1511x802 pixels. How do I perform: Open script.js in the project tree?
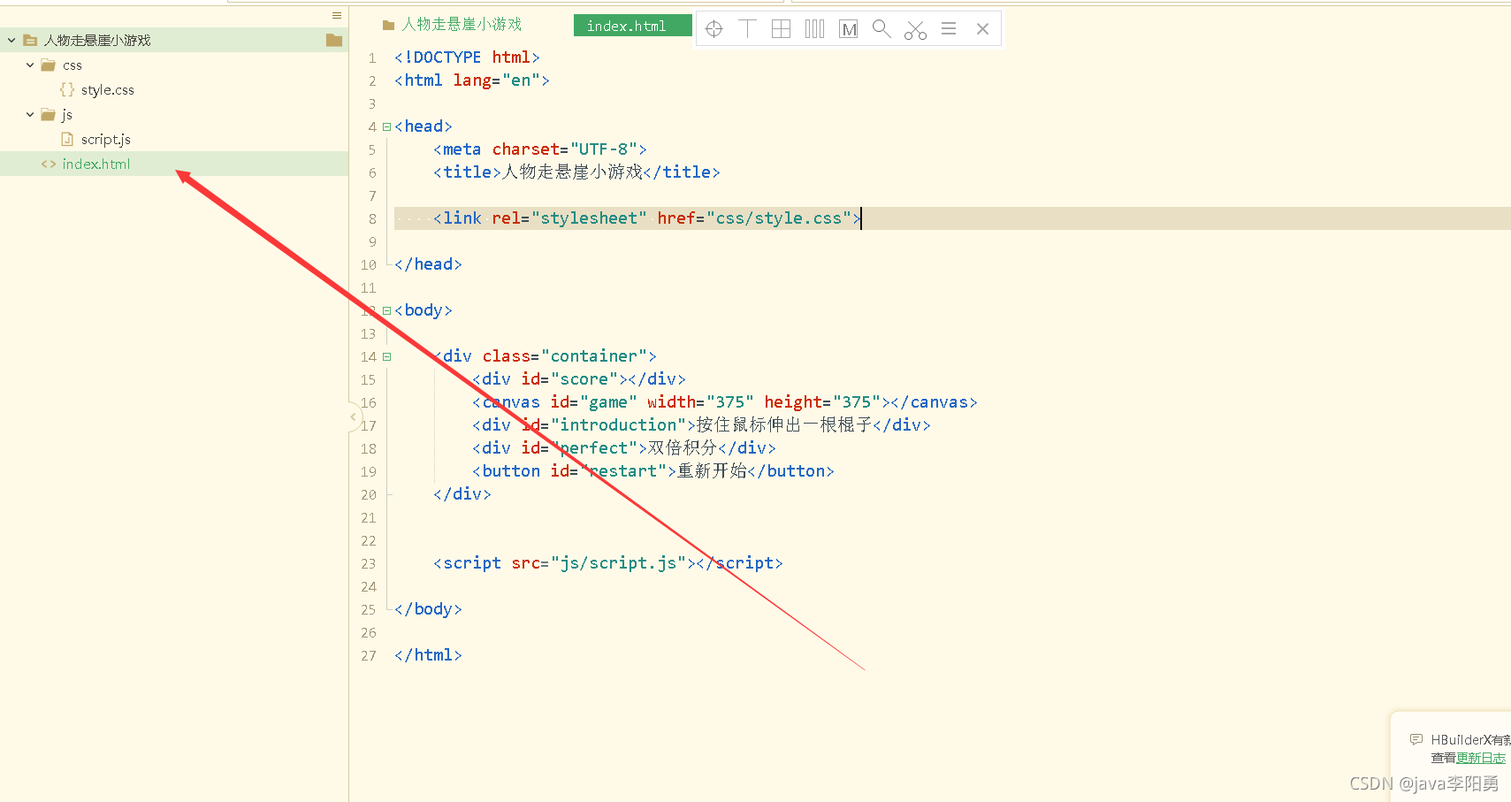[106, 140]
